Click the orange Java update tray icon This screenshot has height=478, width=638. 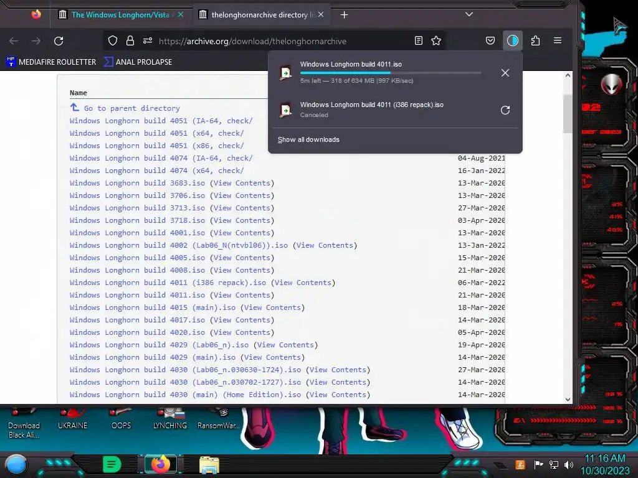(x=520, y=464)
